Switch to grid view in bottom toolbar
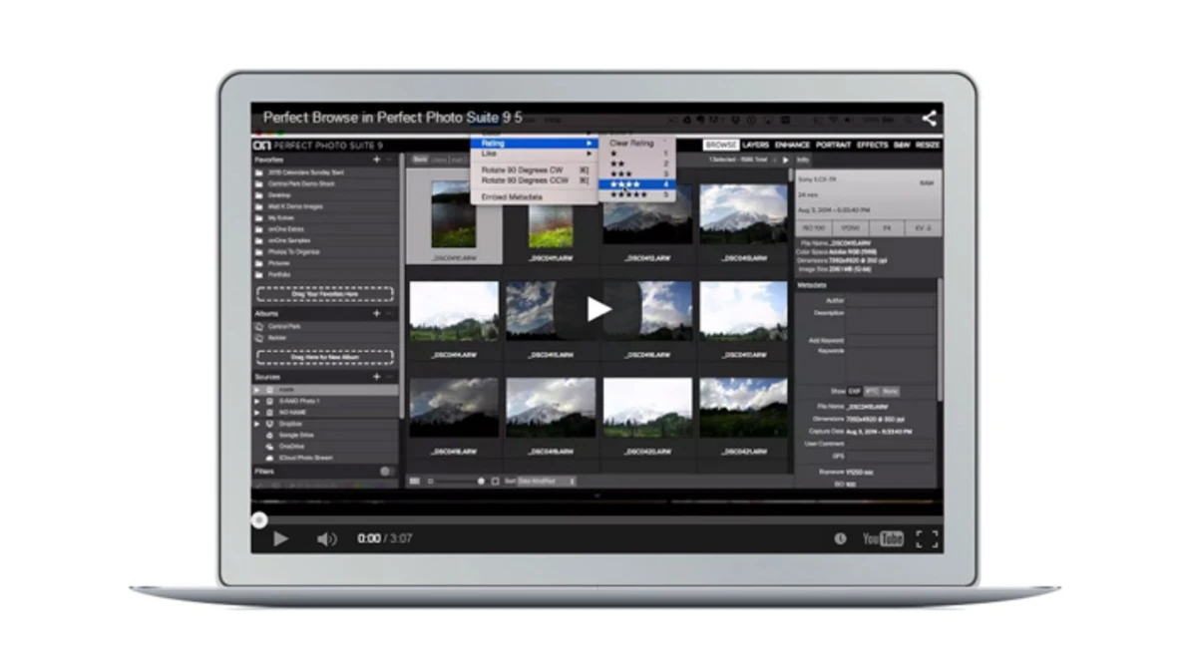Image resolution: width=1182 pixels, height=668 pixels. coord(415,482)
